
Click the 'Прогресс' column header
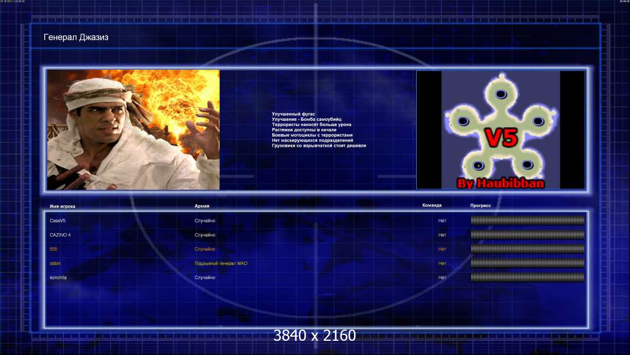click(480, 205)
